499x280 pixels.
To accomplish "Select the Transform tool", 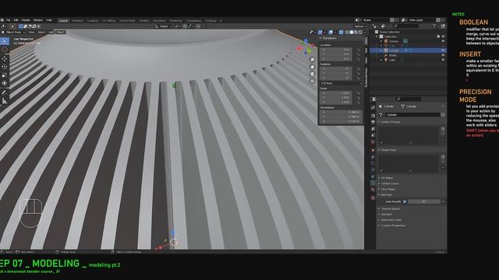I will pos(4,83).
